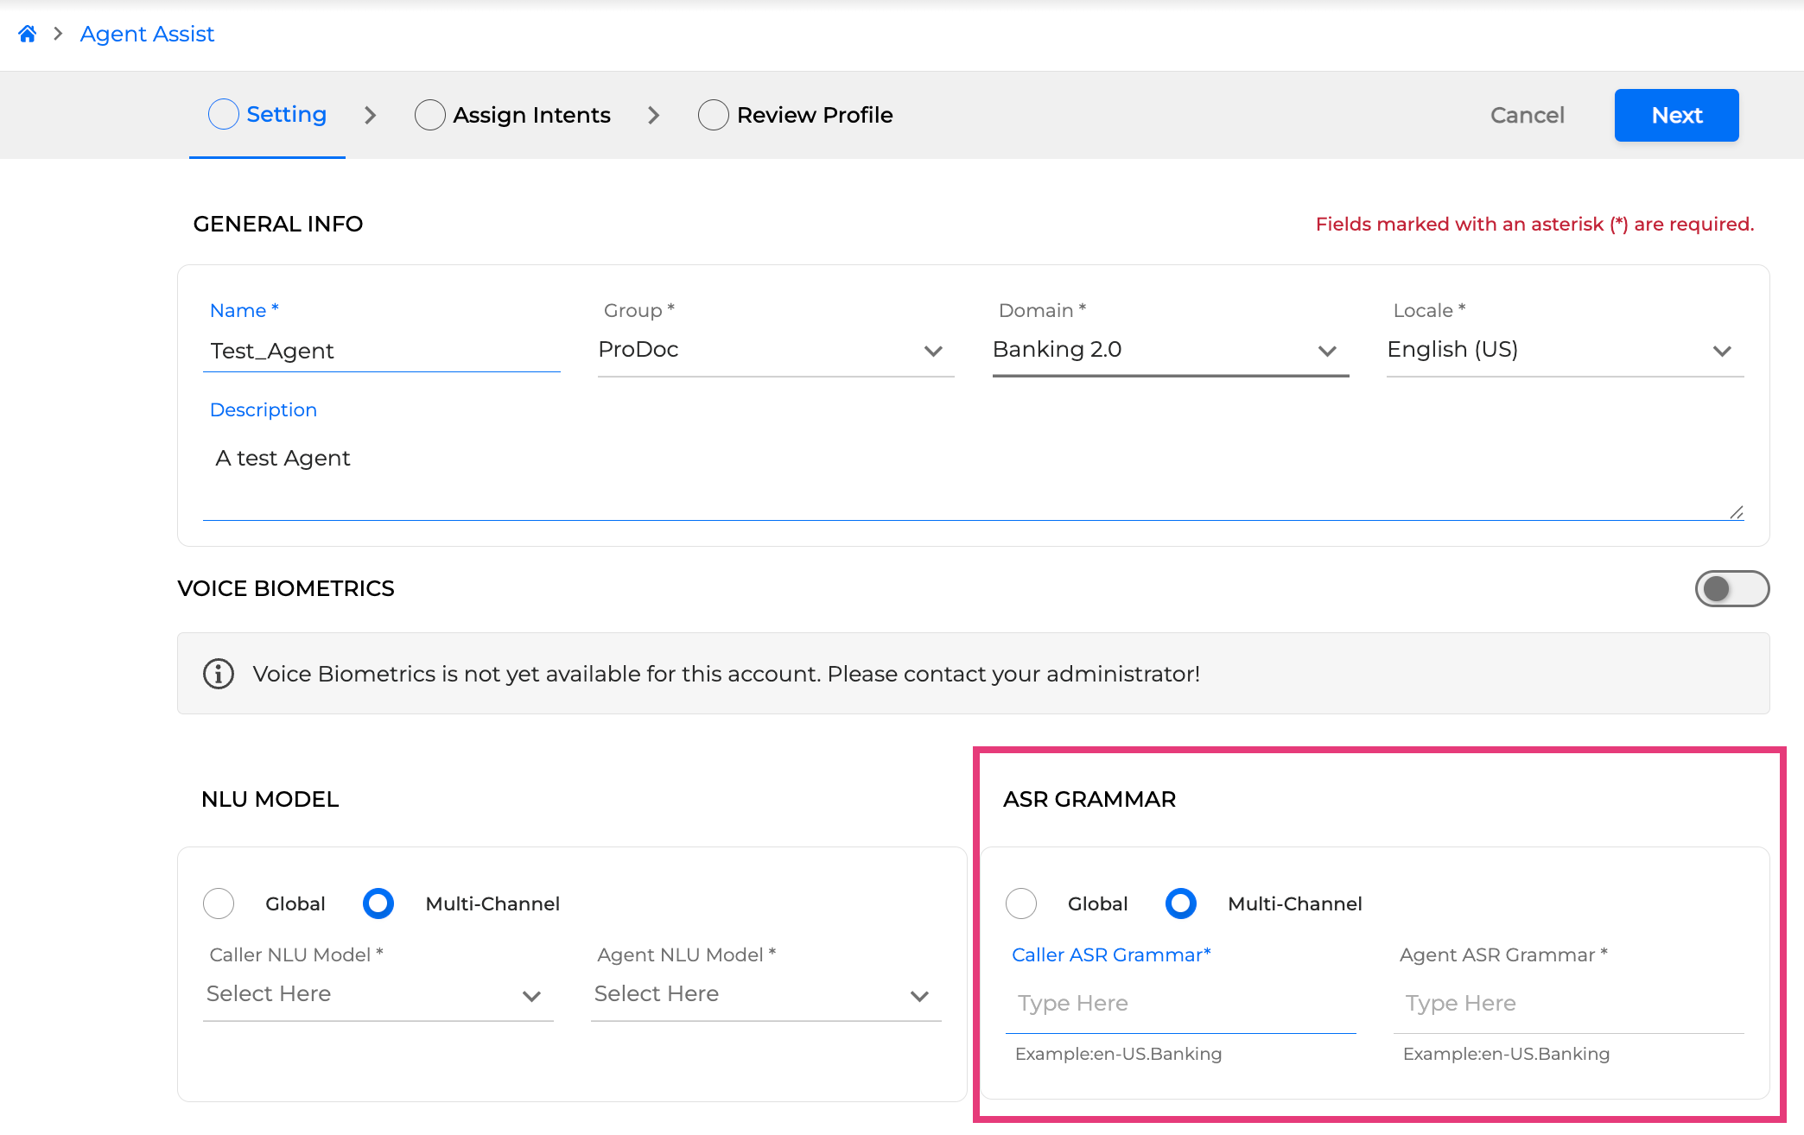Image resolution: width=1804 pixels, height=1135 pixels.
Task: Open the Caller NLU Model dropdown
Action: [378, 995]
